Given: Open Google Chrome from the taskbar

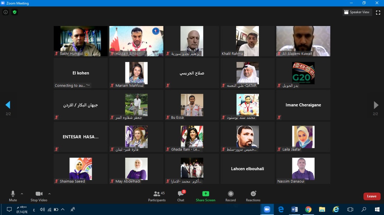Looking at the screenshot, I should [x=308, y=209].
